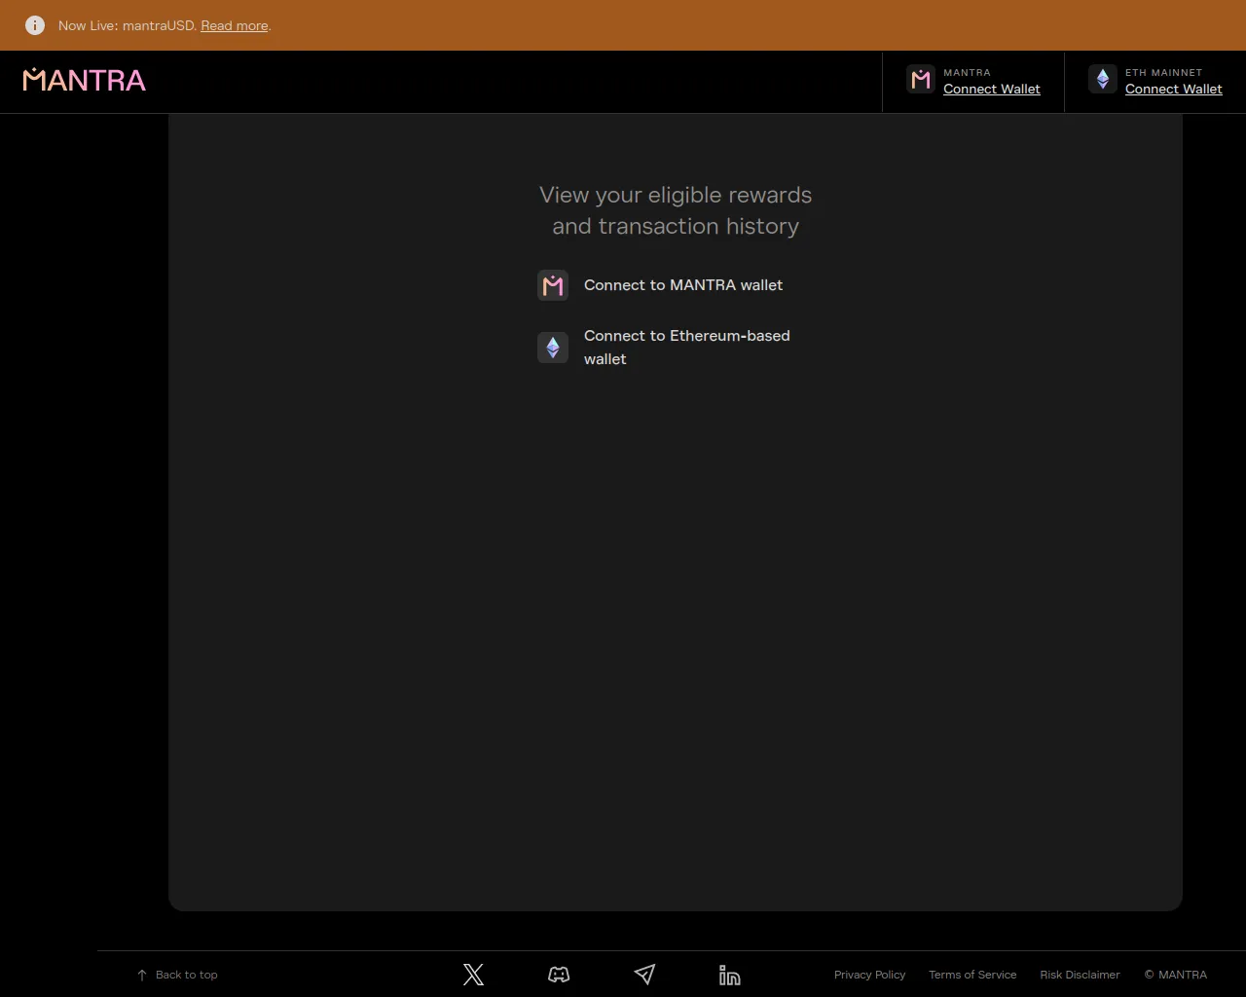Select Connect to MANTRA wallet option
Viewport: 1246px width, 997px height.
(682, 285)
